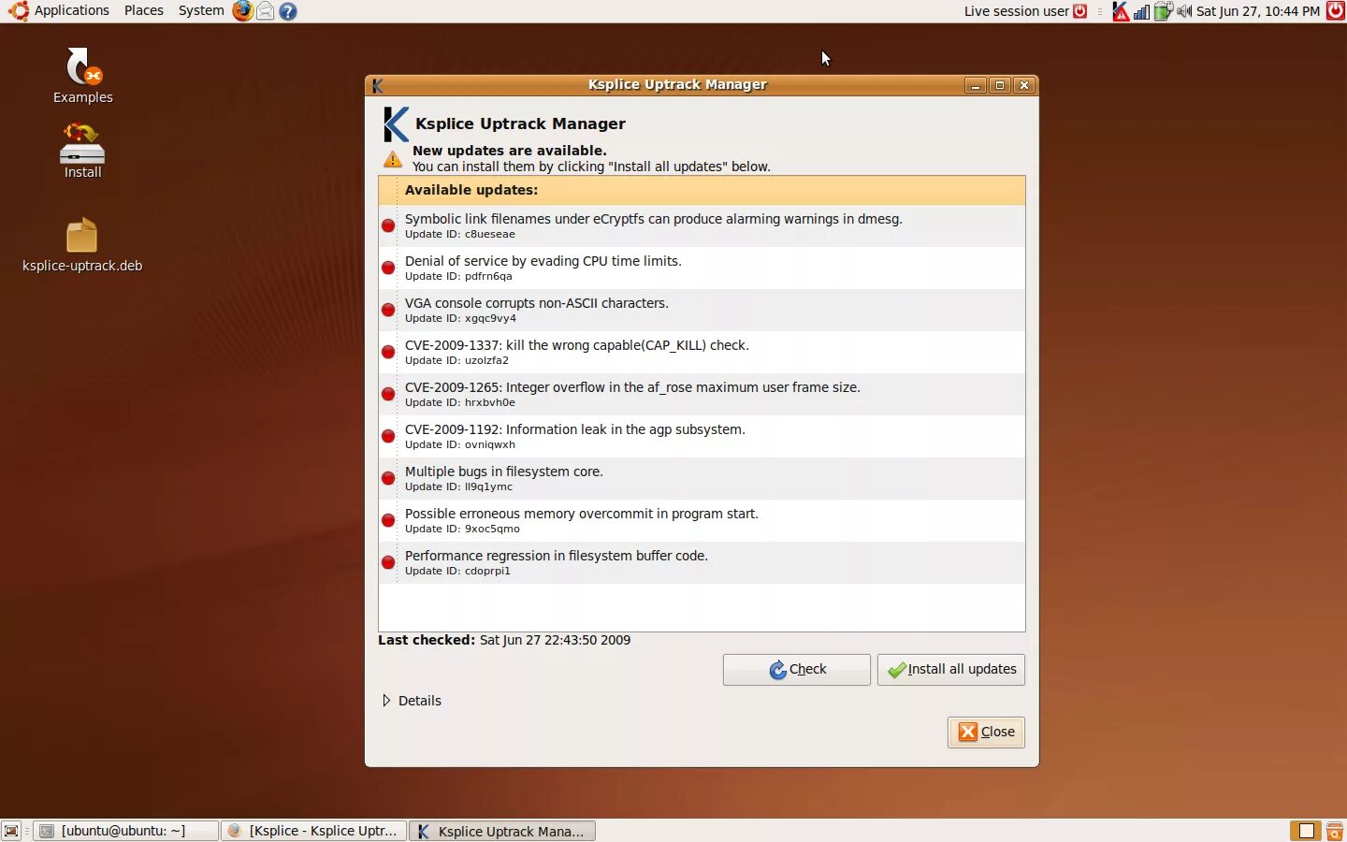
Task: Click the red dot for CPU time limits update
Action: pos(388,268)
